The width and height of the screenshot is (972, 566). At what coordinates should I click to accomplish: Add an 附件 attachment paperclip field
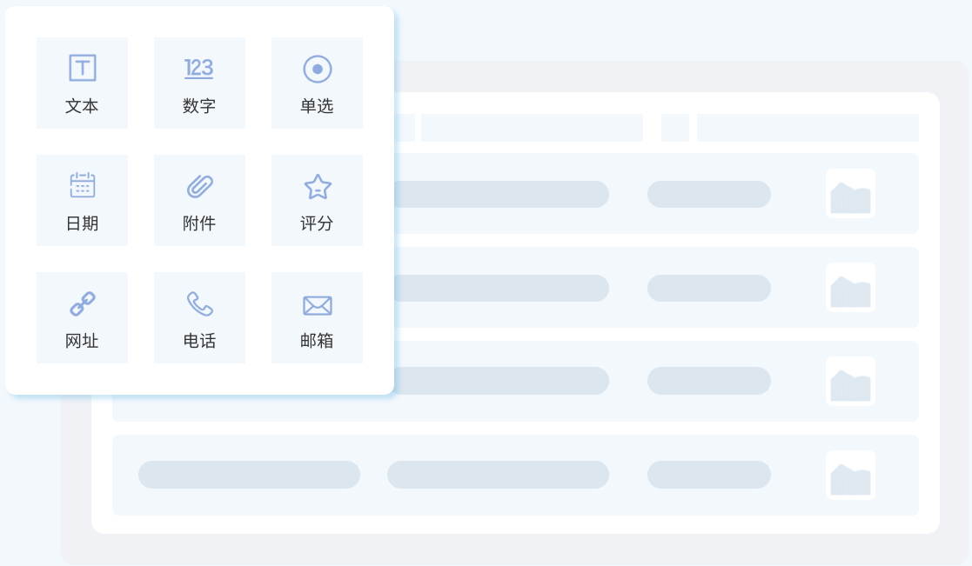coord(199,185)
